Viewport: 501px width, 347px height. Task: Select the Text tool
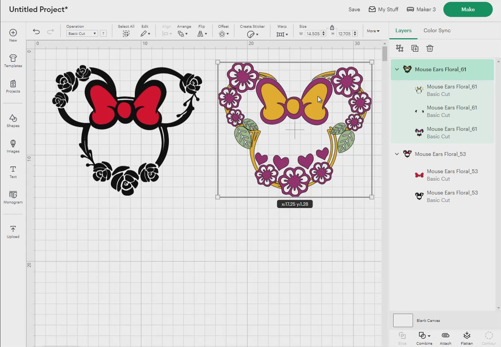click(x=13, y=172)
